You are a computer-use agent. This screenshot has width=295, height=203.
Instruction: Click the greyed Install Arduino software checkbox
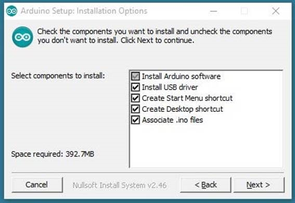[x=135, y=76]
